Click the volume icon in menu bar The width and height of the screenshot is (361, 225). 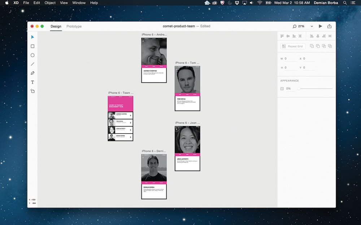(252, 3)
